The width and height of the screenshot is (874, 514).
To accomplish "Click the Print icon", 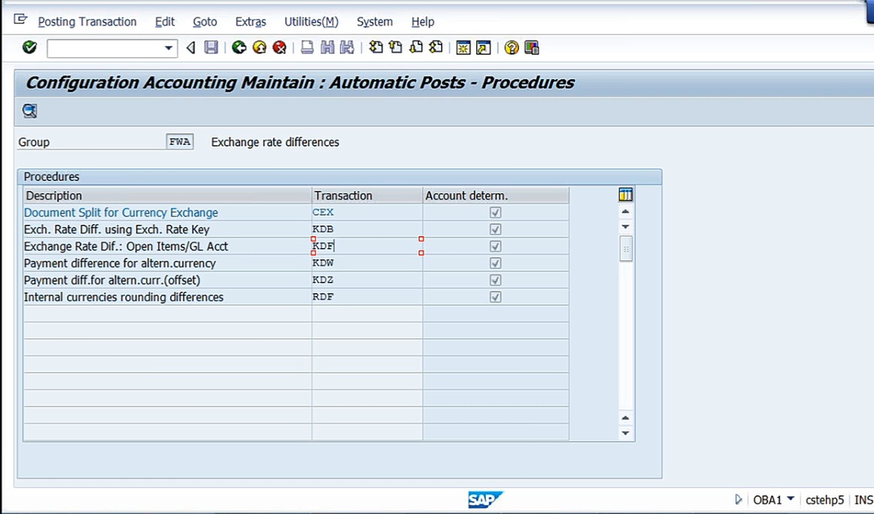I will 307,48.
